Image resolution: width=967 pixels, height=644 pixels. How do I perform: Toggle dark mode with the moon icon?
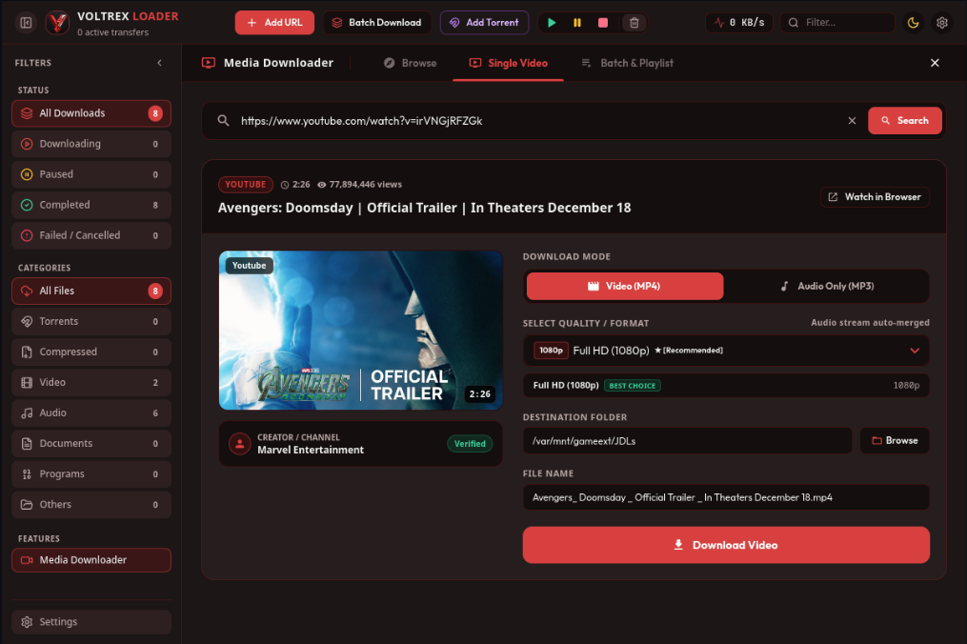(914, 23)
